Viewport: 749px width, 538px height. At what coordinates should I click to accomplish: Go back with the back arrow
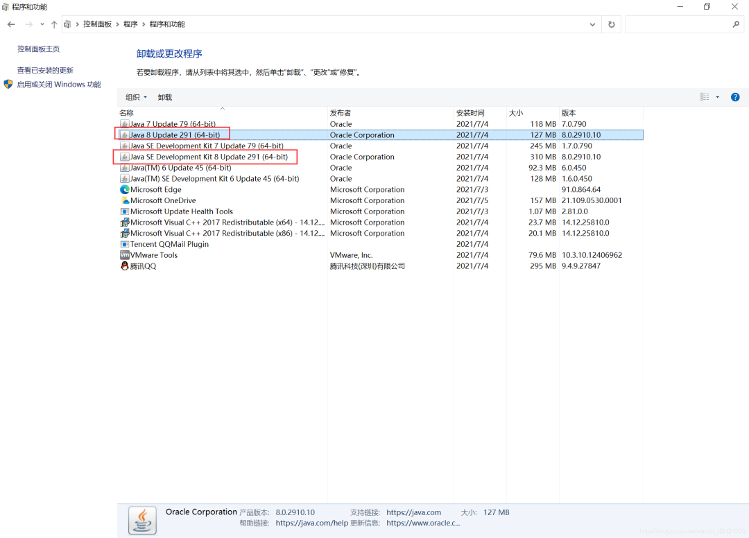tap(11, 24)
